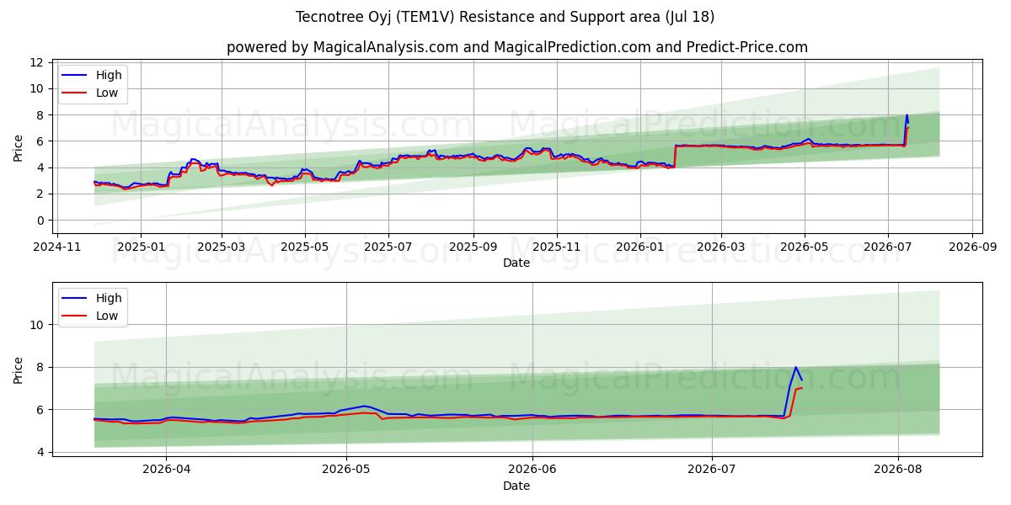The height and width of the screenshot is (505, 1011).
Task: Click the '2026-08' x-axis label in the bottom chart
Action: point(898,471)
